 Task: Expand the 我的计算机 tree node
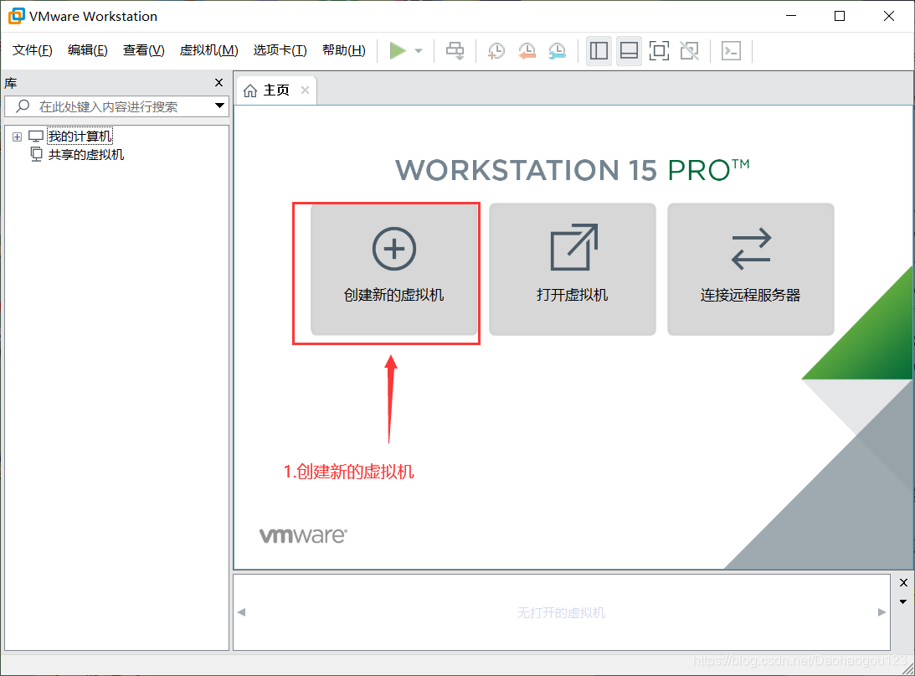(17, 137)
